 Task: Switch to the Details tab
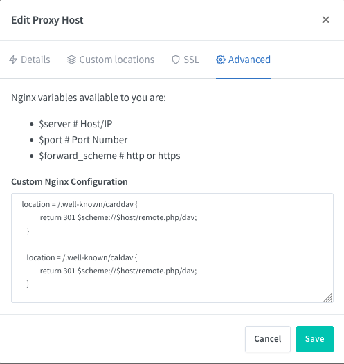(x=30, y=60)
